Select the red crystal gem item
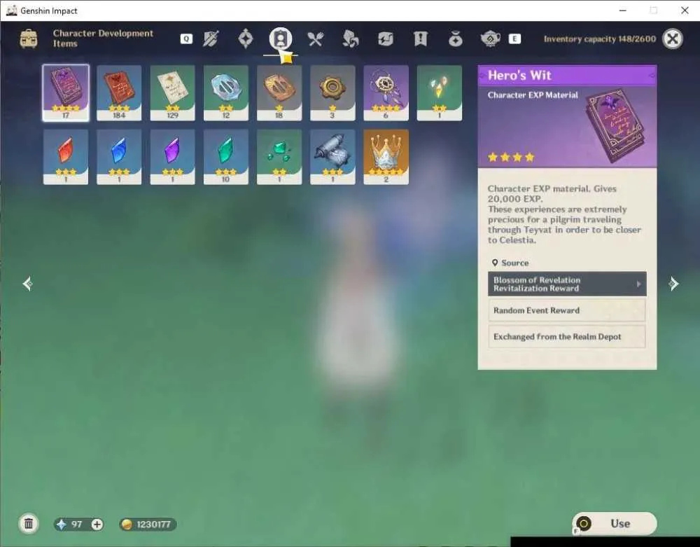Viewport: 700px width, 547px height. tap(66, 157)
